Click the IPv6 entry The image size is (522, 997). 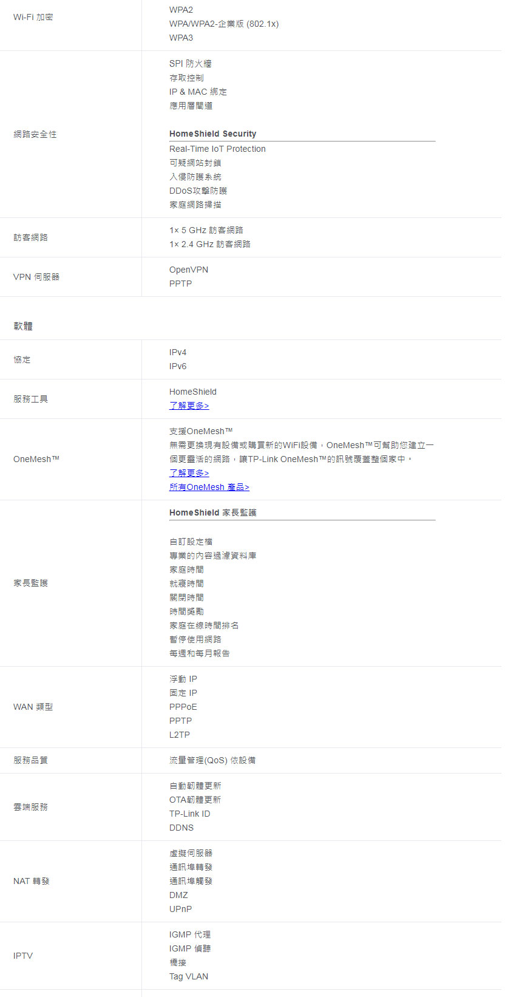(178, 366)
